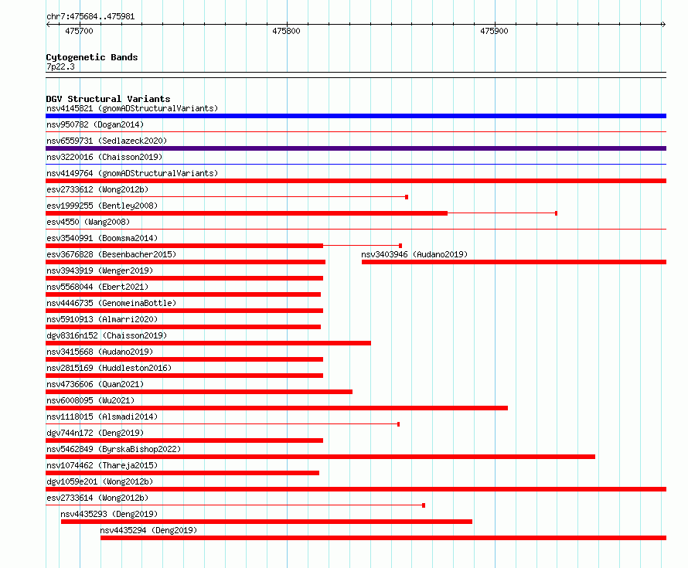Click the nsv2815169 (Huddleston2016) label
The height and width of the screenshot is (568, 688).
109,368
